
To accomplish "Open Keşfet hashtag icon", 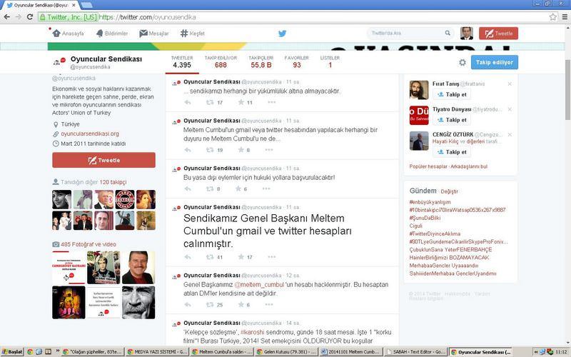I will pyautogui.click(x=184, y=33).
